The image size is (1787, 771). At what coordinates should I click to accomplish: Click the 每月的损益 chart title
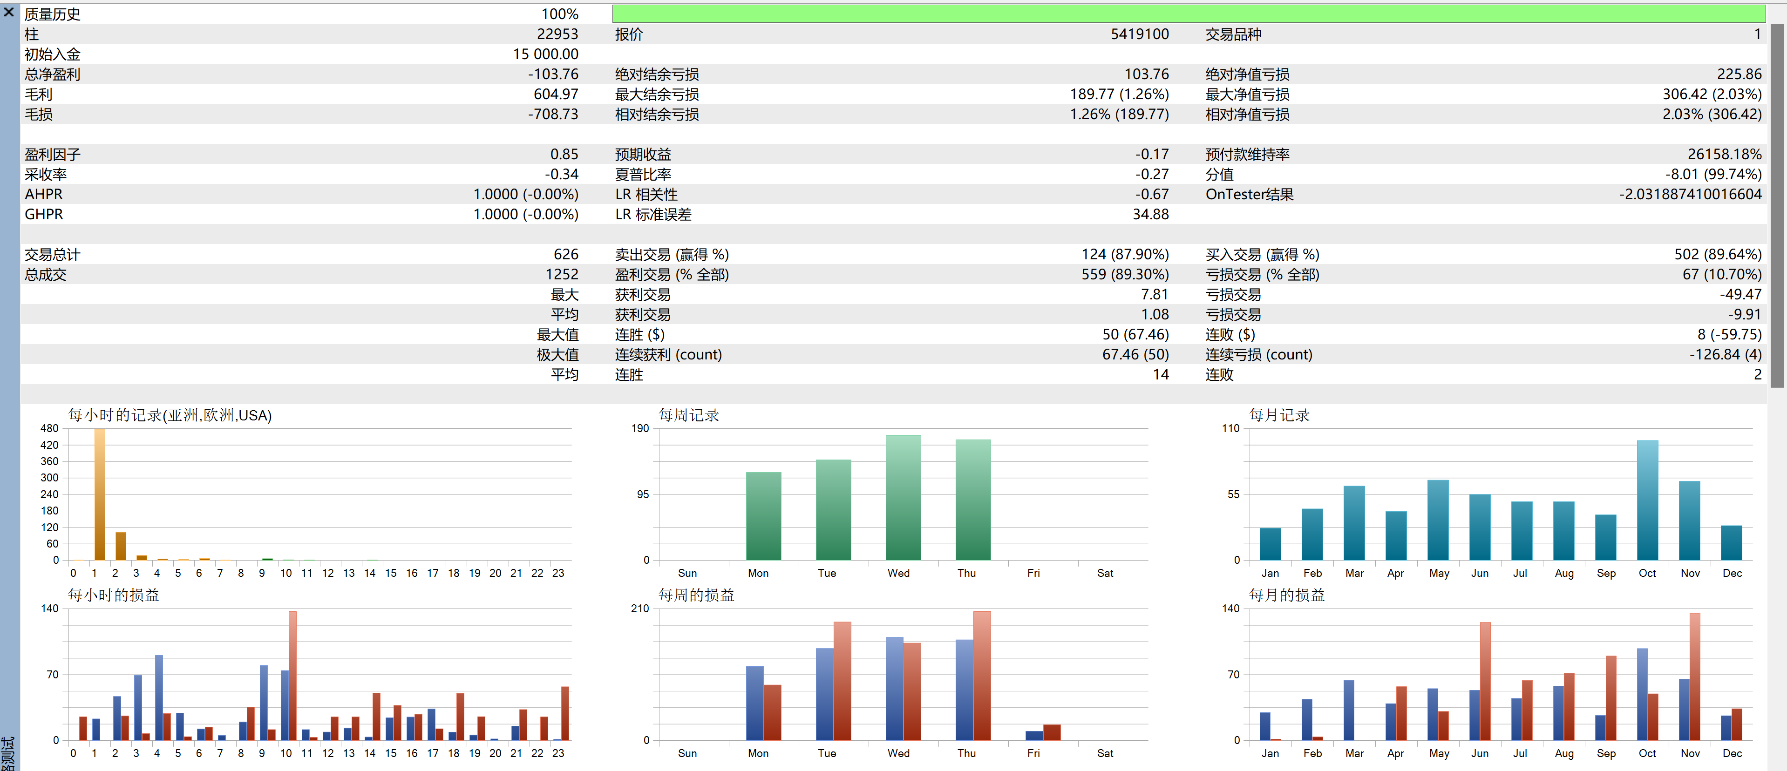point(1287,595)
